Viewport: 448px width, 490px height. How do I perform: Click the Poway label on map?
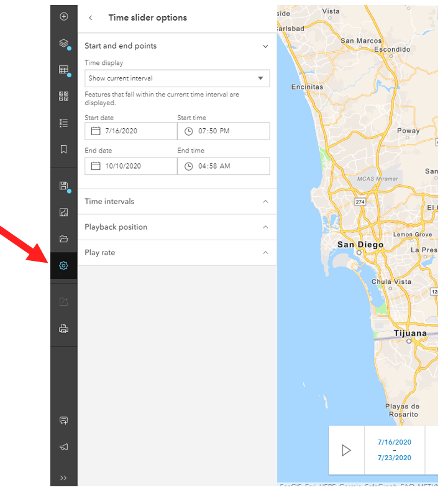click(x=408, y=131)
